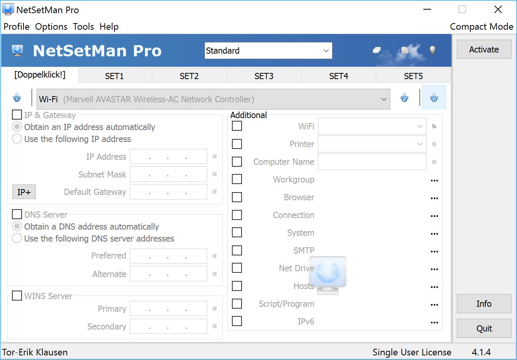Expand the WiFi selection dropdown
The width and height of the screenshot is (517, 360).
point(372,126)
